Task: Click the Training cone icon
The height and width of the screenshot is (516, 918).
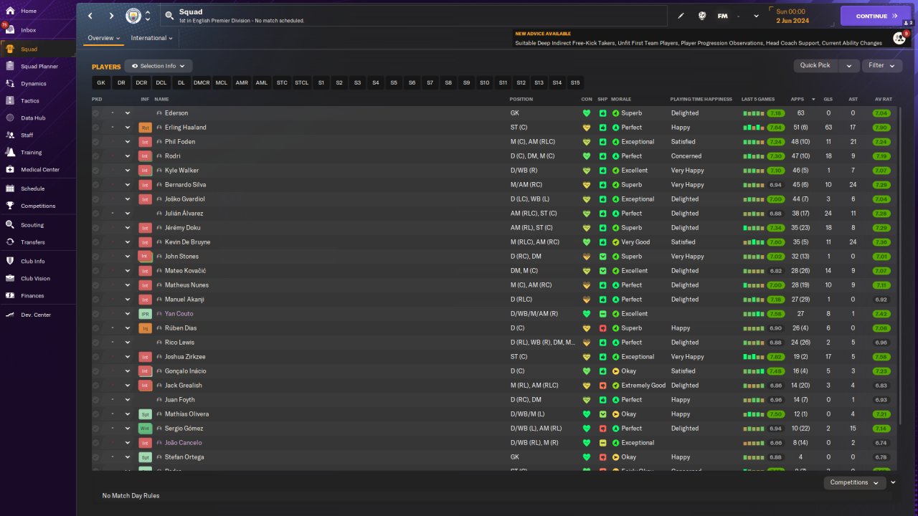Action: [10, 152]
